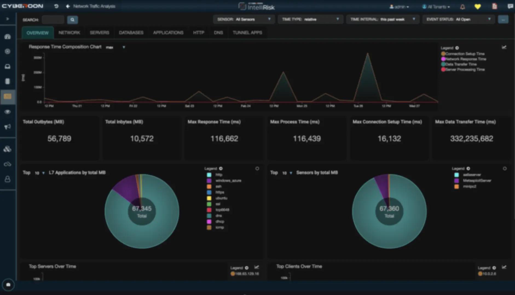The width and height of the screenshot is (515, 295).
Task: Switch to the Network tab
Action: point(69,33)
